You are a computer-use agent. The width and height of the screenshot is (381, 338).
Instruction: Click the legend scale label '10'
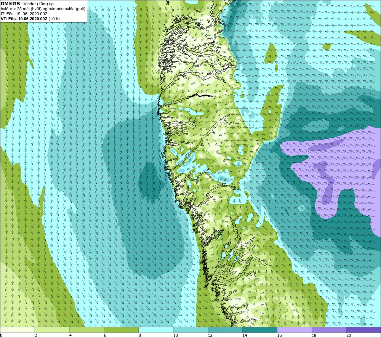coord(175,335)
